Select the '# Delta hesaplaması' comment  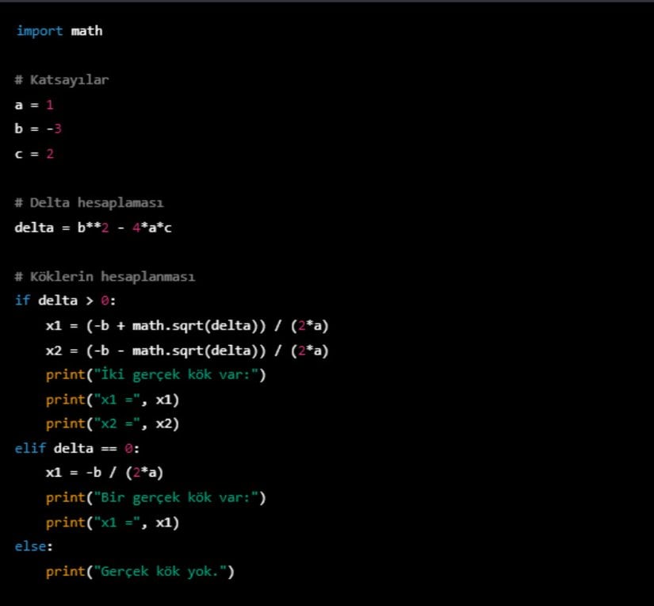point(89,203)
